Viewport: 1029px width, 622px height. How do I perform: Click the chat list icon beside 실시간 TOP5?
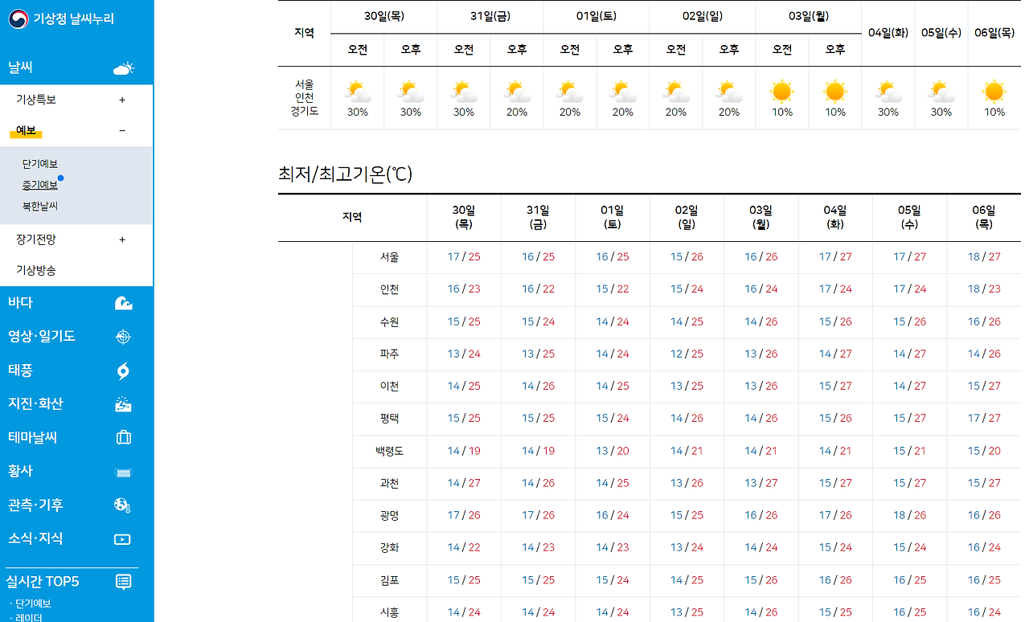pyautogui.click(x=123, y=582)
